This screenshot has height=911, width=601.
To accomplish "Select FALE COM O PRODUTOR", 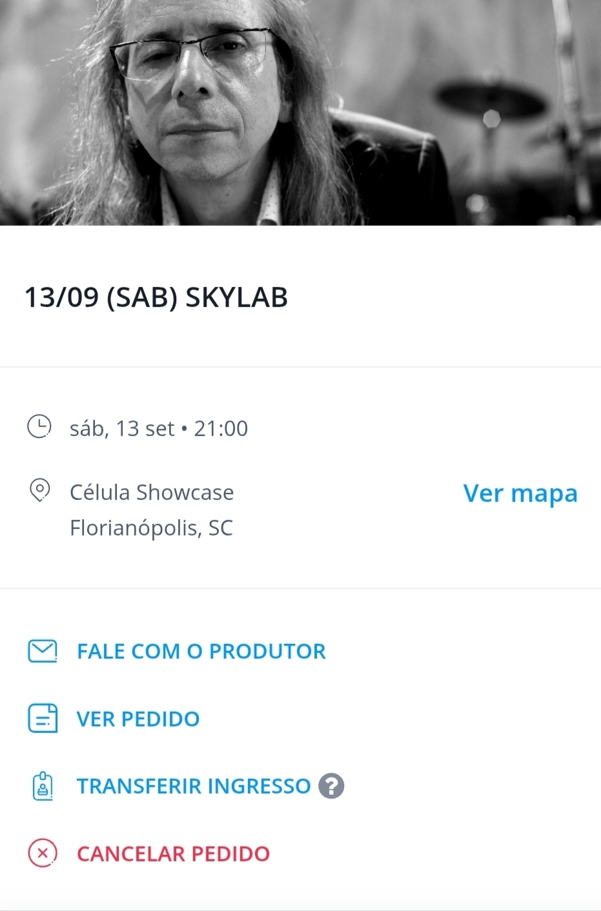I will pyautogui.click(x=201, y=651).
